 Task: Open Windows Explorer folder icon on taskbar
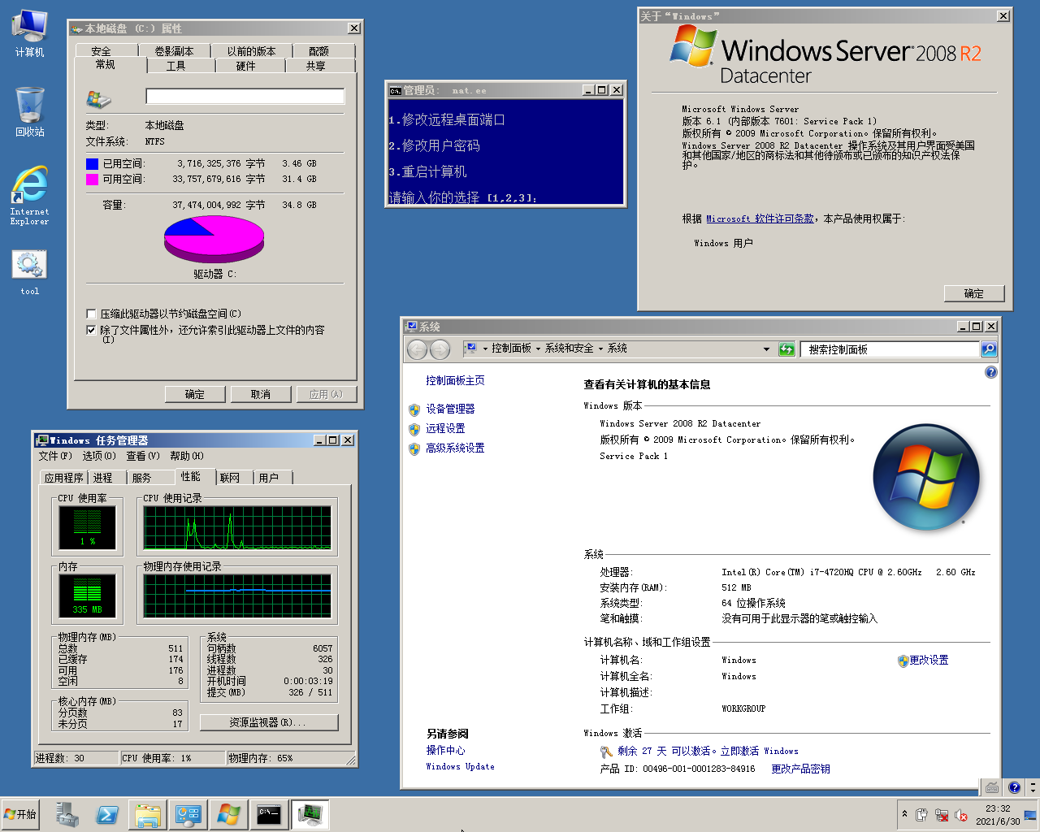(147, 814)
